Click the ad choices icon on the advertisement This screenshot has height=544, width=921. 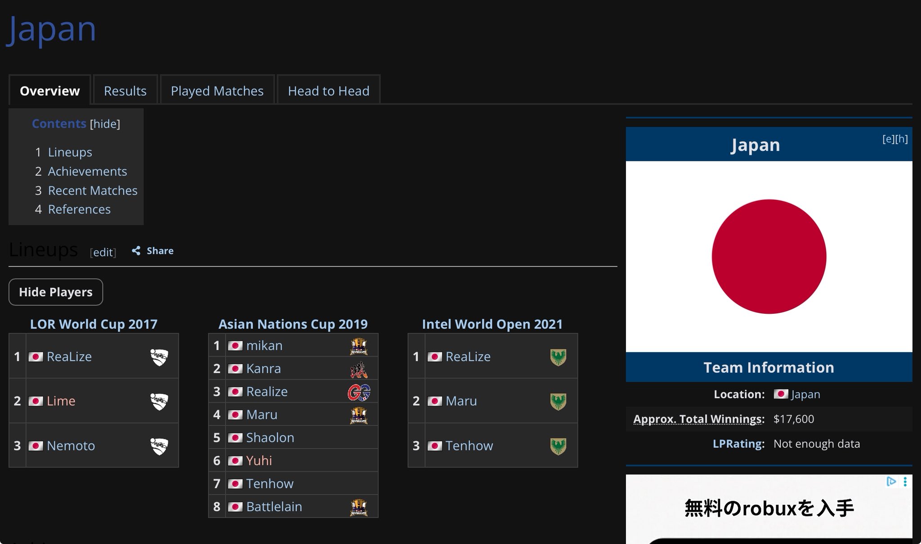(x=891, y=482)
